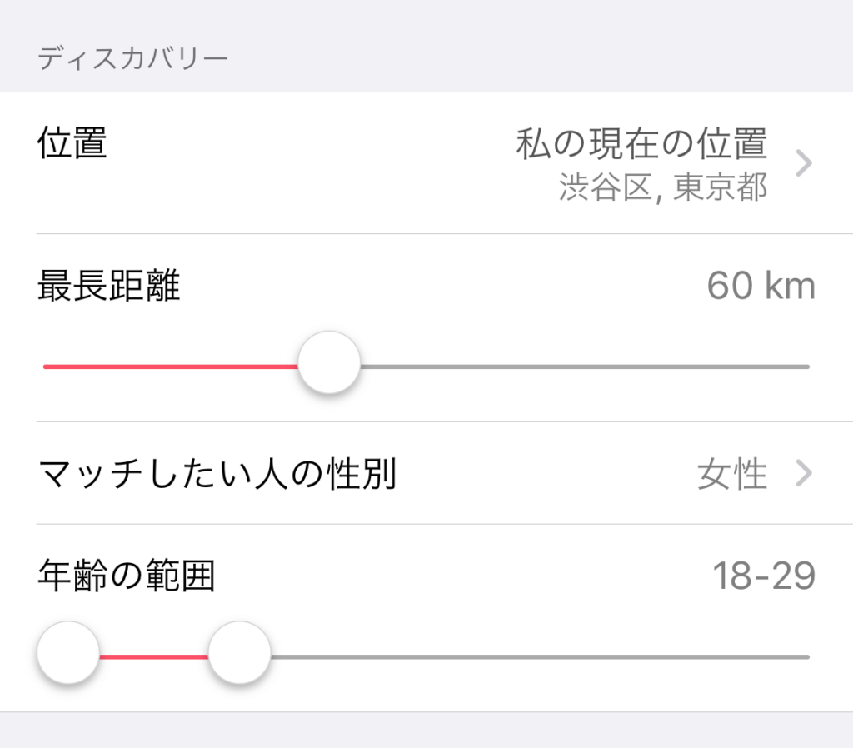Click the gray unfilled part of the 最長距離 track
This screenshot has width=853, height=748.
(x=583, y=366)
